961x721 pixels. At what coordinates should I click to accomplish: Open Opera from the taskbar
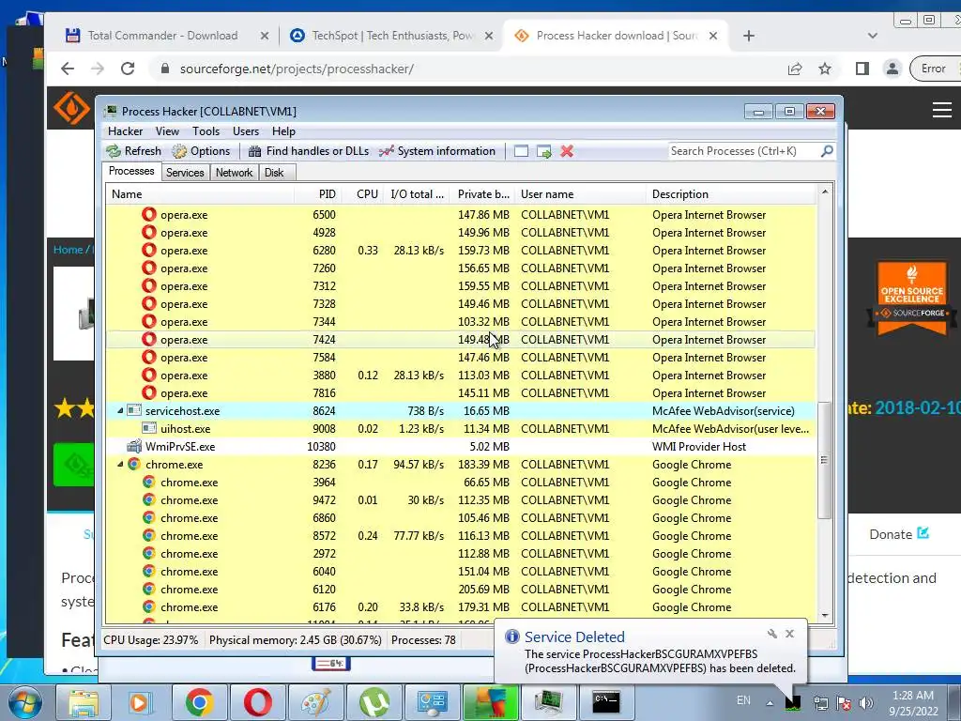coord(258,702)
